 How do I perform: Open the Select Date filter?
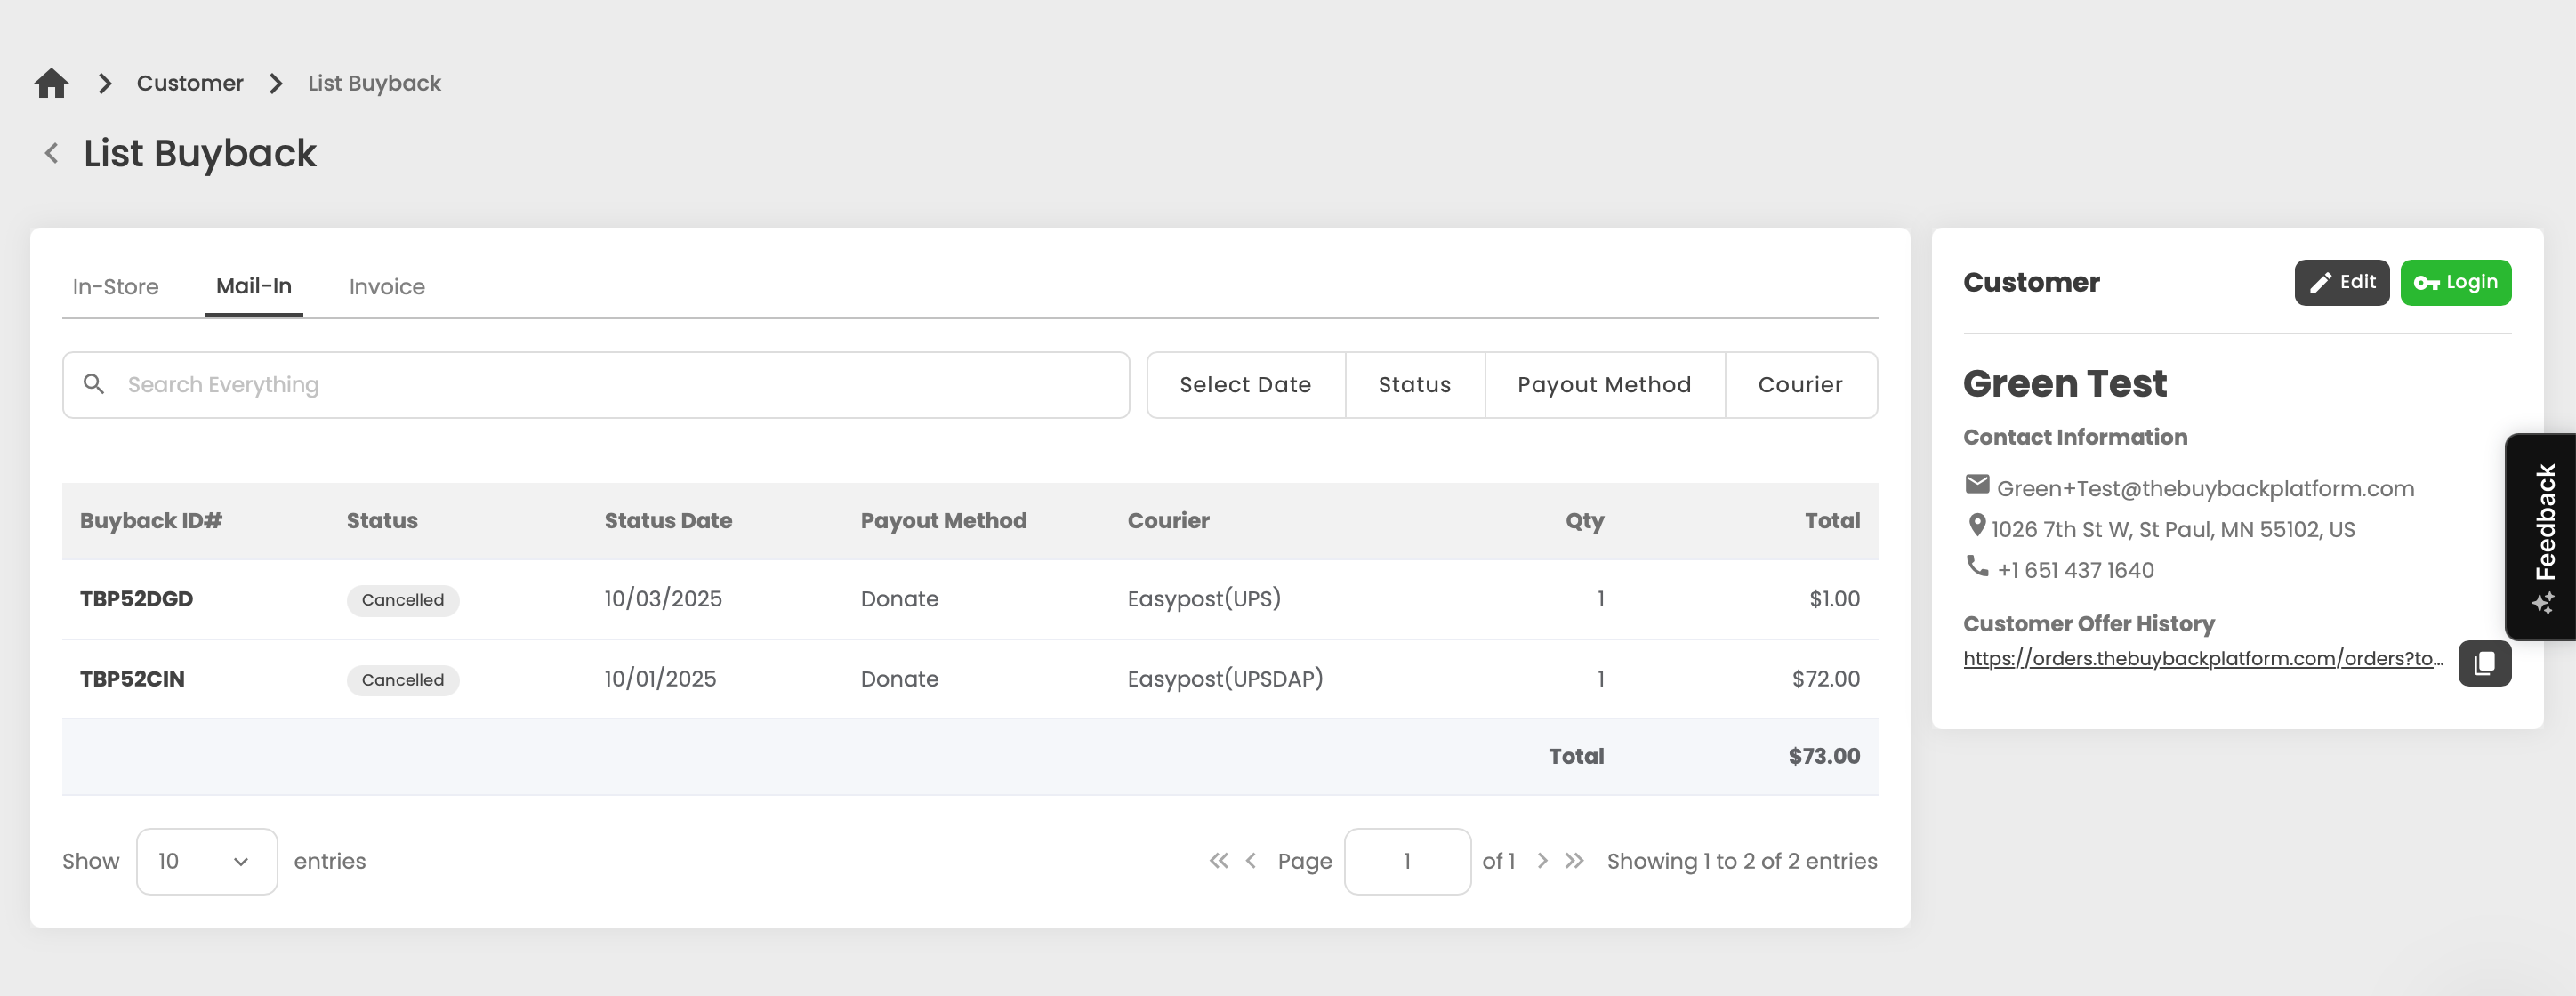coord(1245,385)
